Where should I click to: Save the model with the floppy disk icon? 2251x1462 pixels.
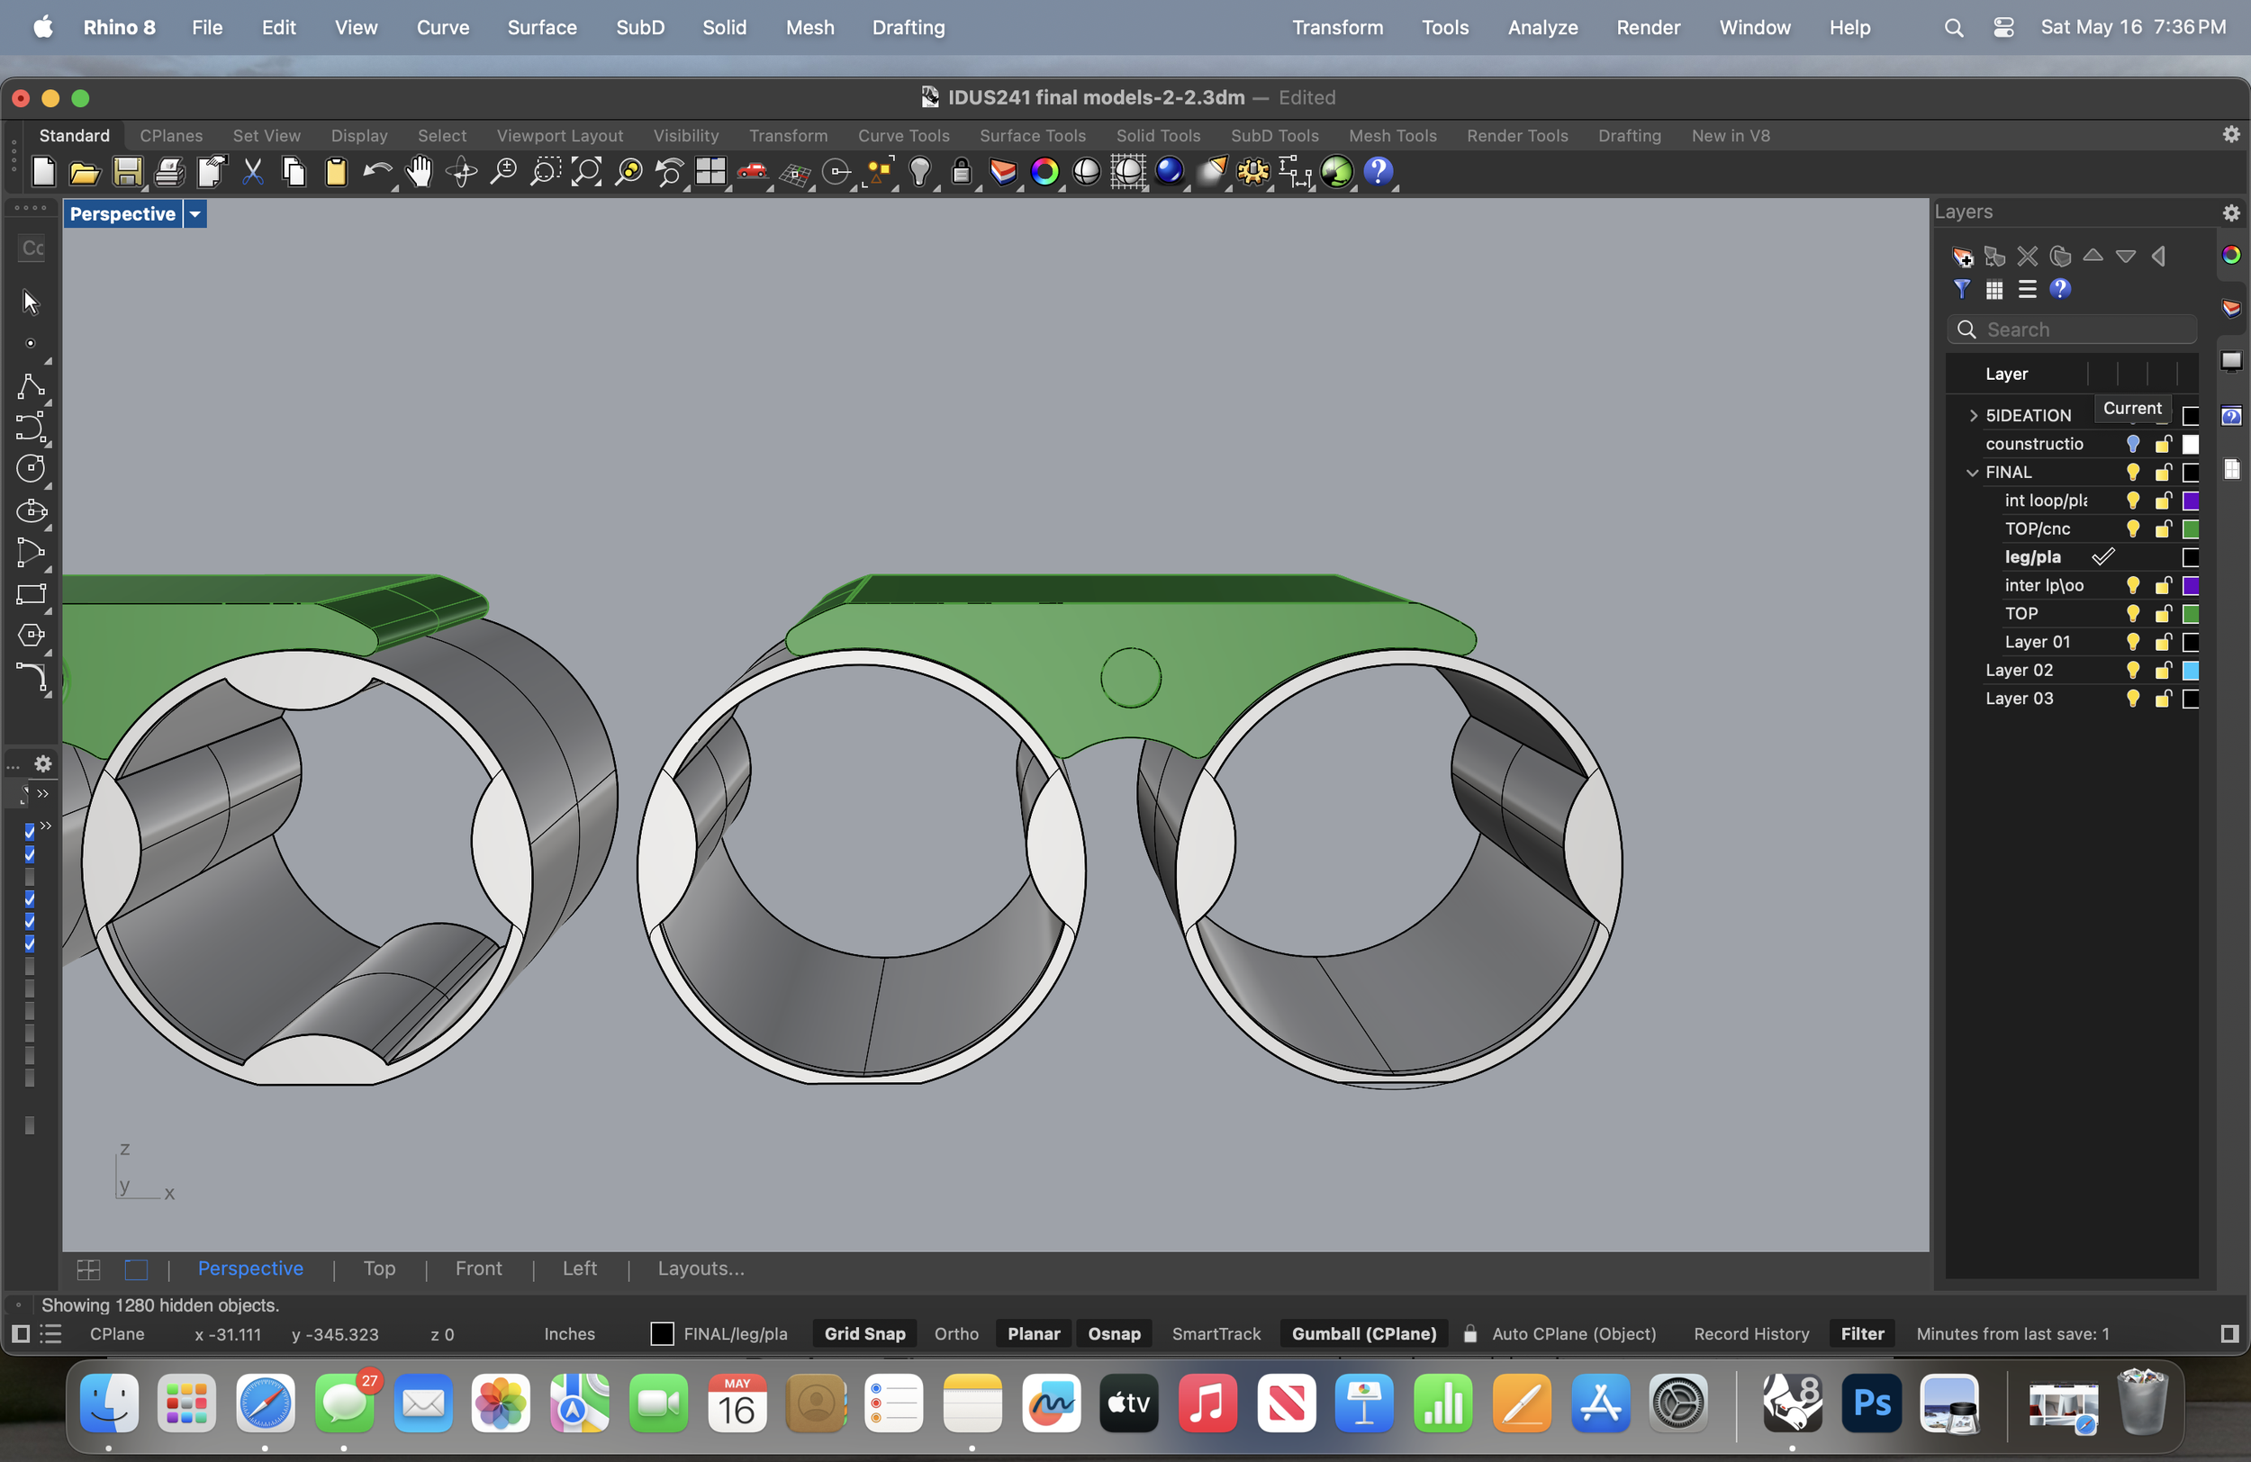point(127,172)
